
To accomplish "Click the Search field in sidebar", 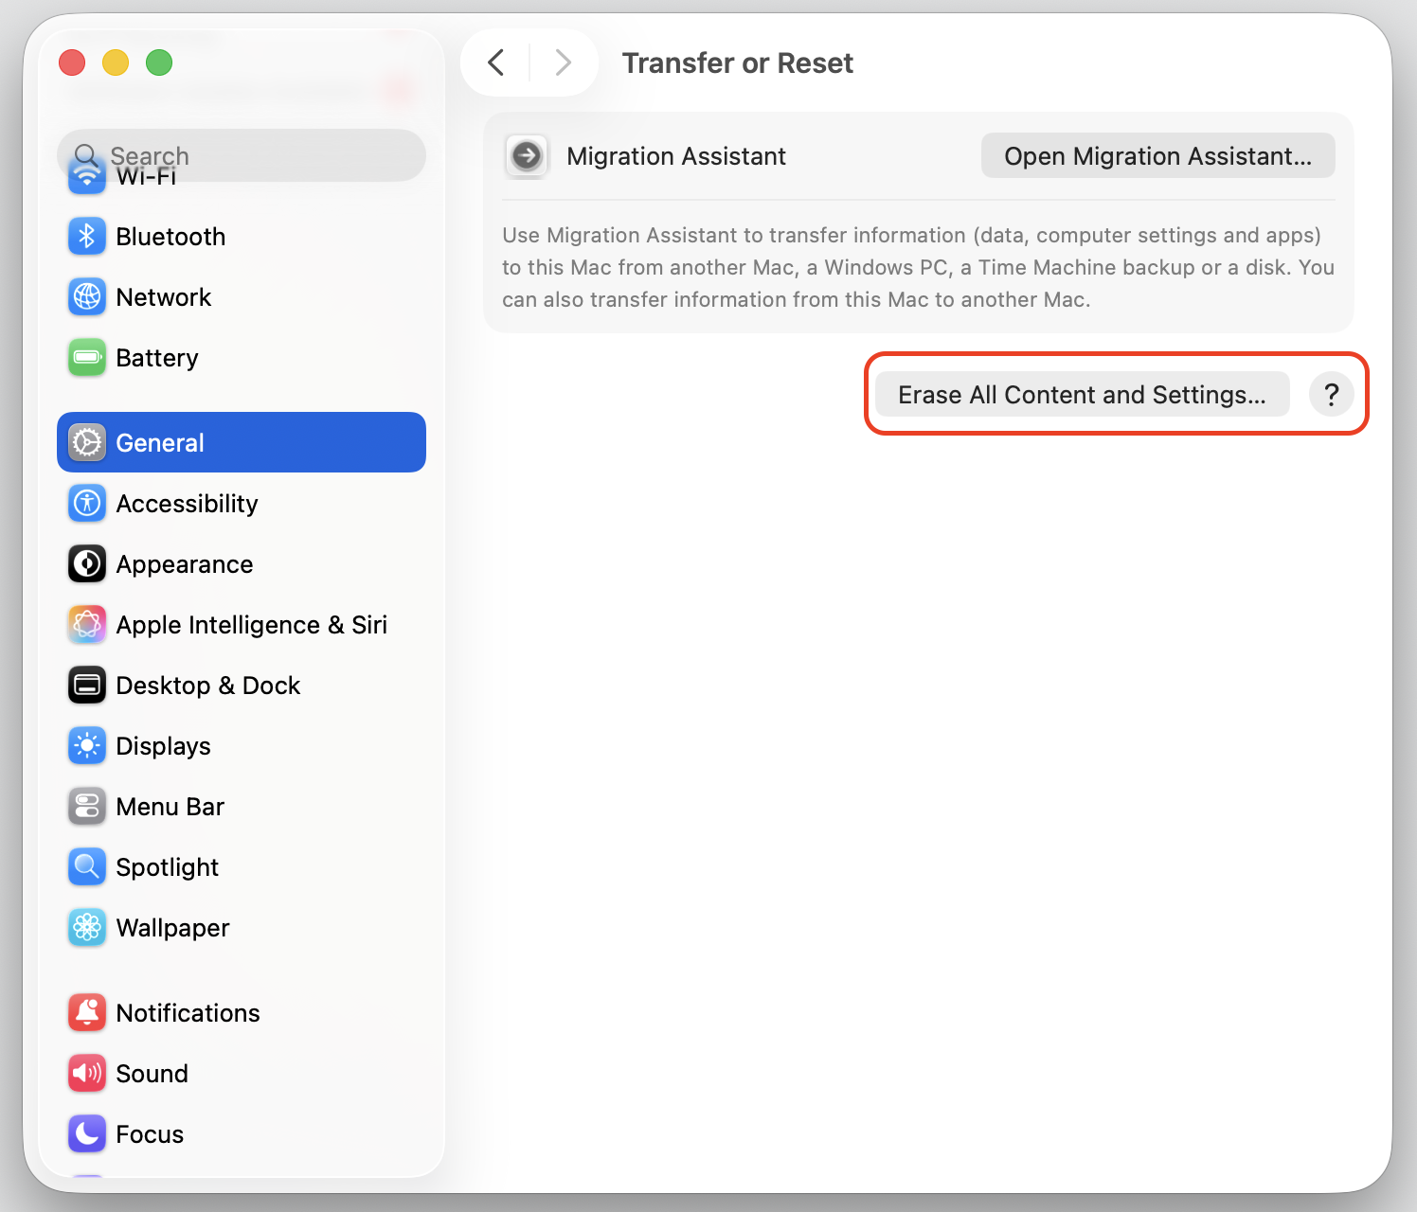I will [242, 155].
